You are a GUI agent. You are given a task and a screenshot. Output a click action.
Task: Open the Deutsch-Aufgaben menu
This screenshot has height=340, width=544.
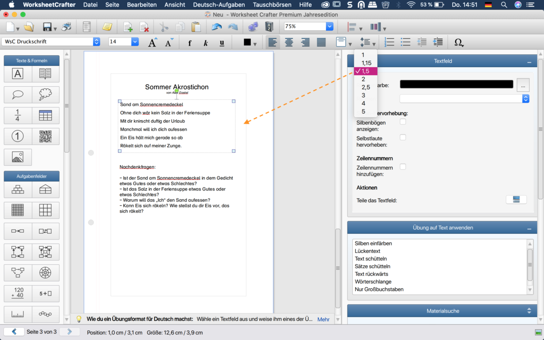pyautogui.click(x=219, y=5)
